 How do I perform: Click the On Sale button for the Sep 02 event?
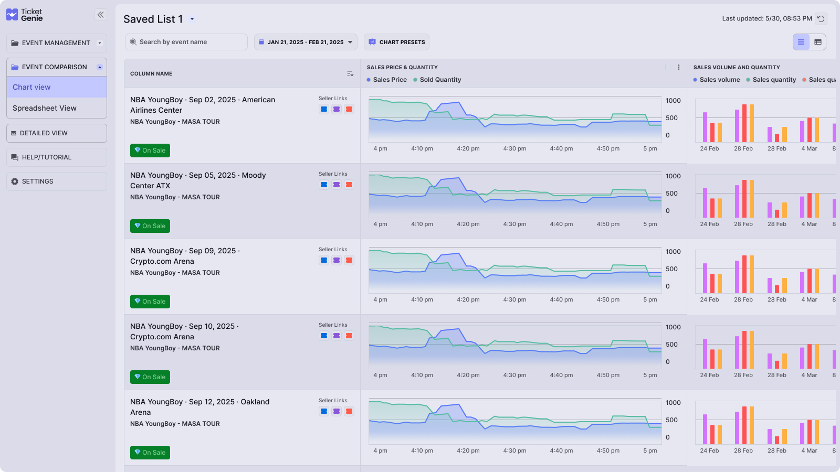150,151
